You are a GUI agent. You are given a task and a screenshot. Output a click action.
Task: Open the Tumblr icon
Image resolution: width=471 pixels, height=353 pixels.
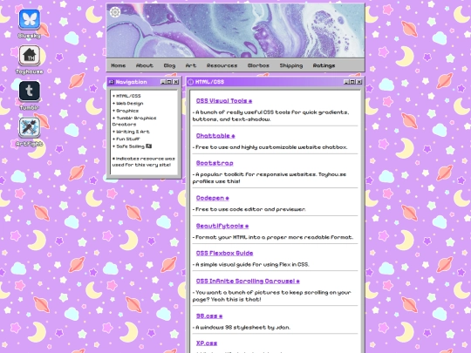tap(29, 91)
